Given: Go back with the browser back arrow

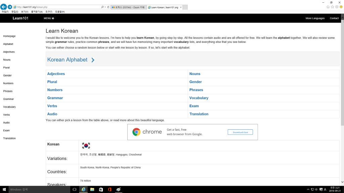Looking at the screenshot, I should 3,7.
